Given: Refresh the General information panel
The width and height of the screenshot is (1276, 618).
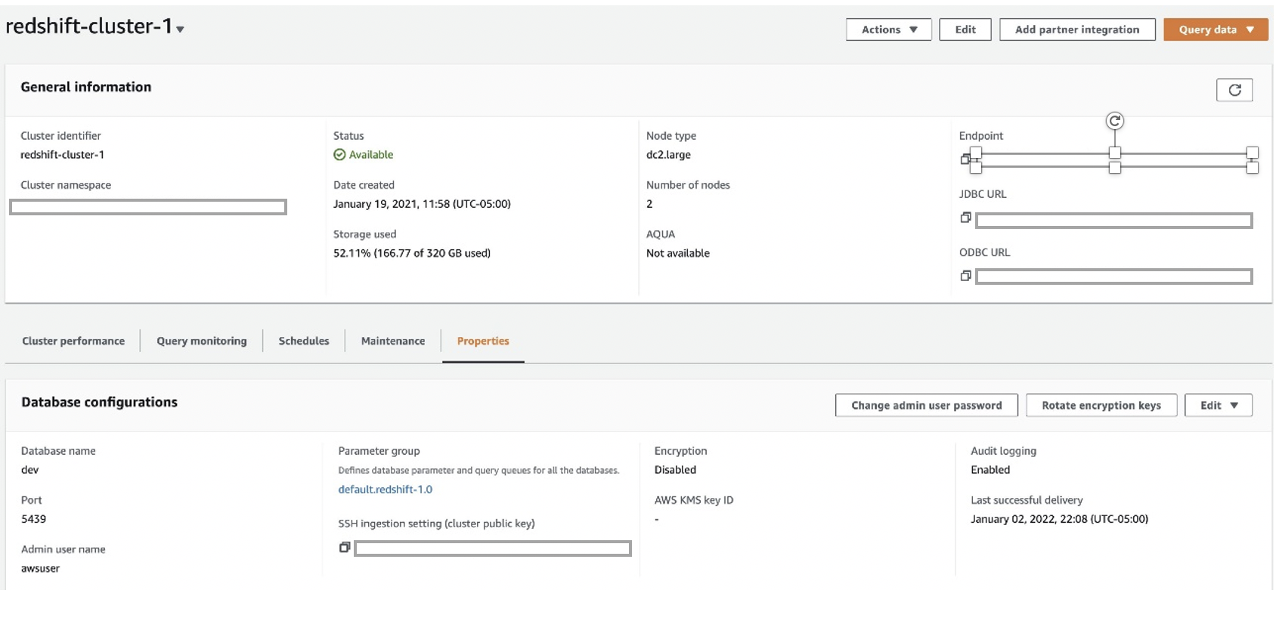Looking at the screenshot, I should click(1234, 90).
